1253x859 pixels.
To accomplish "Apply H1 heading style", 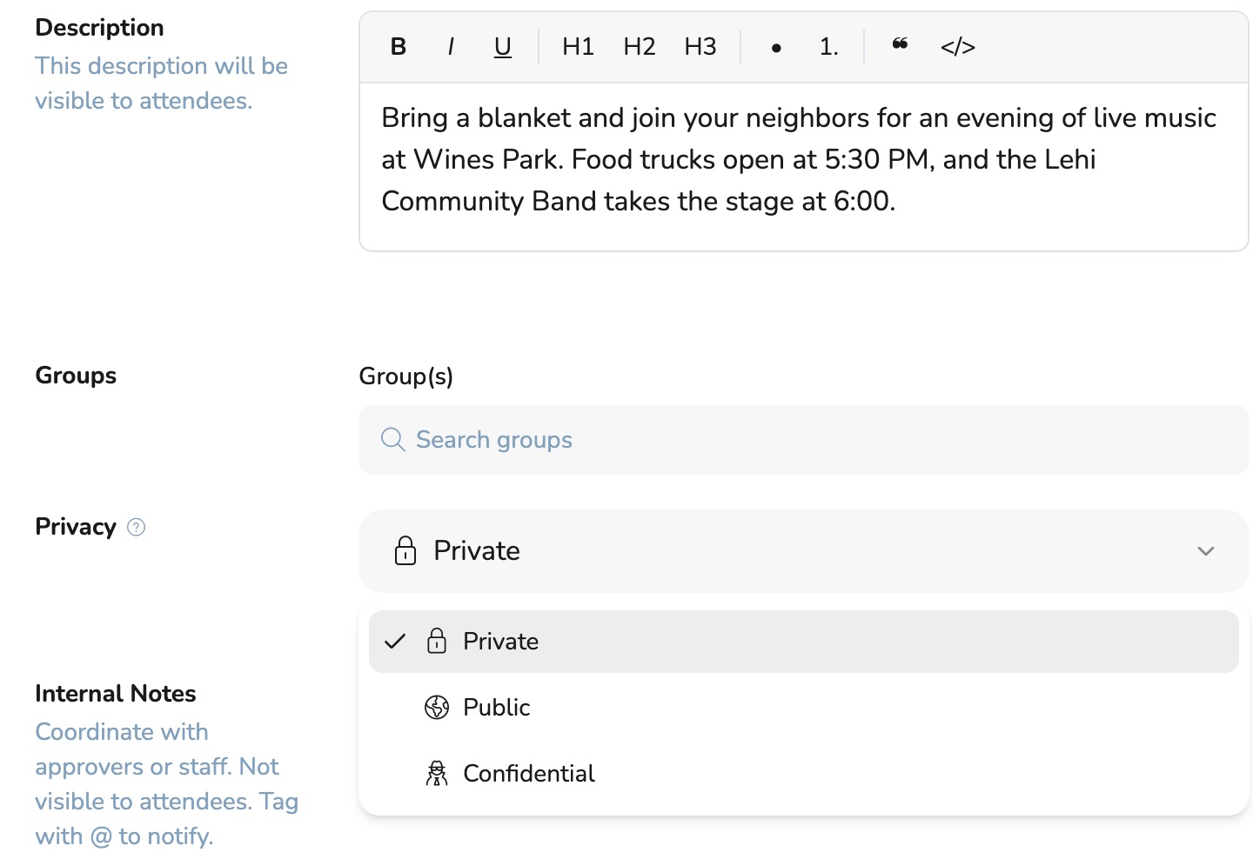I will tap(578, 47).
